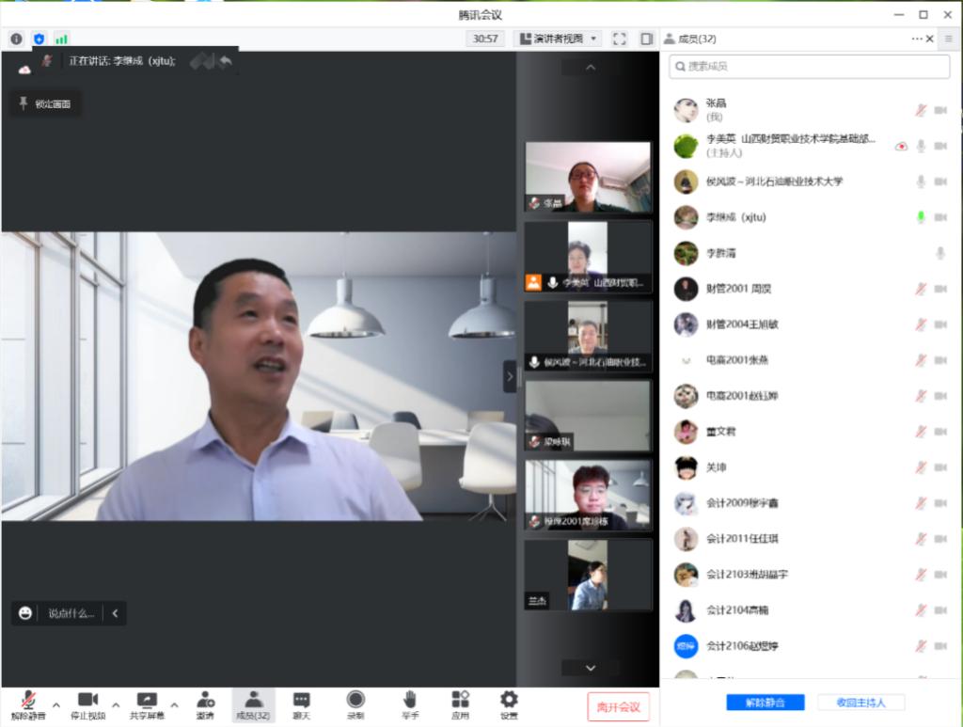Viewport: 963px width, 727px height.
Task: Click the stop video camera icon
Action: pos(87,700)
